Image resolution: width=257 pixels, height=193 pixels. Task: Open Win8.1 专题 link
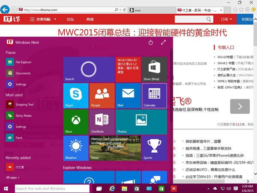coord(226,63)
